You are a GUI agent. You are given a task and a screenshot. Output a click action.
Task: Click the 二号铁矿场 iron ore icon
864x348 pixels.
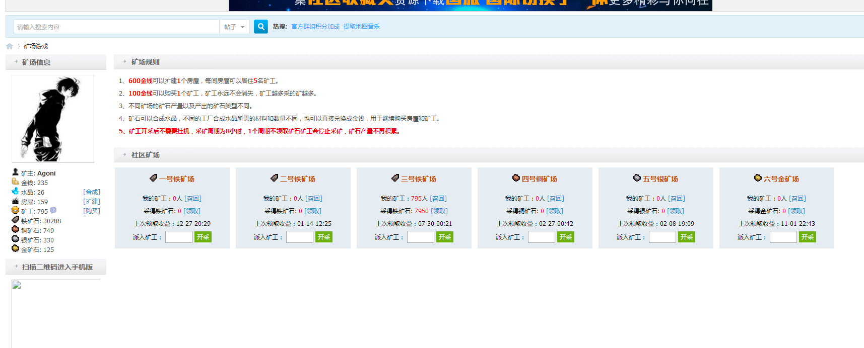[275, 178]
